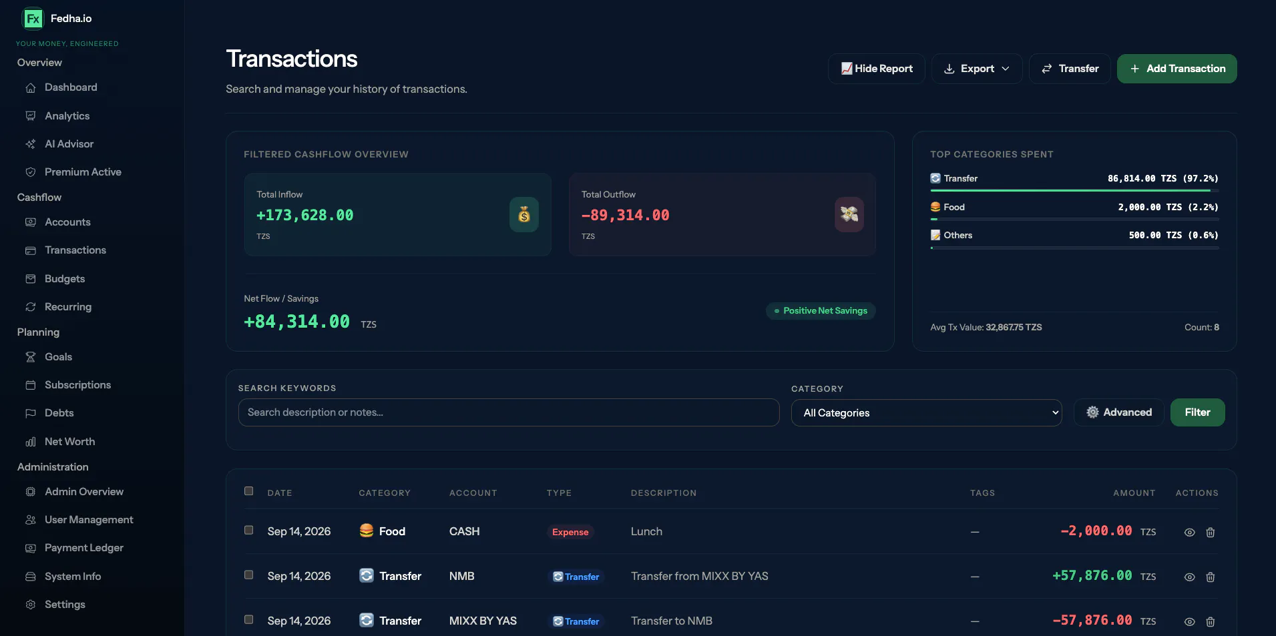The image size is (1276, 636).
Task: Open the AI Advisor link
Action: coord(69,144)
